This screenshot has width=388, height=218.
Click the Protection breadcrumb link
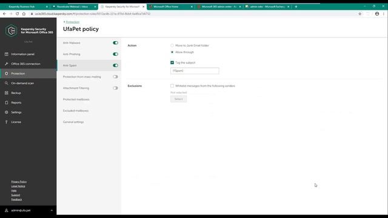click(73, 22)
